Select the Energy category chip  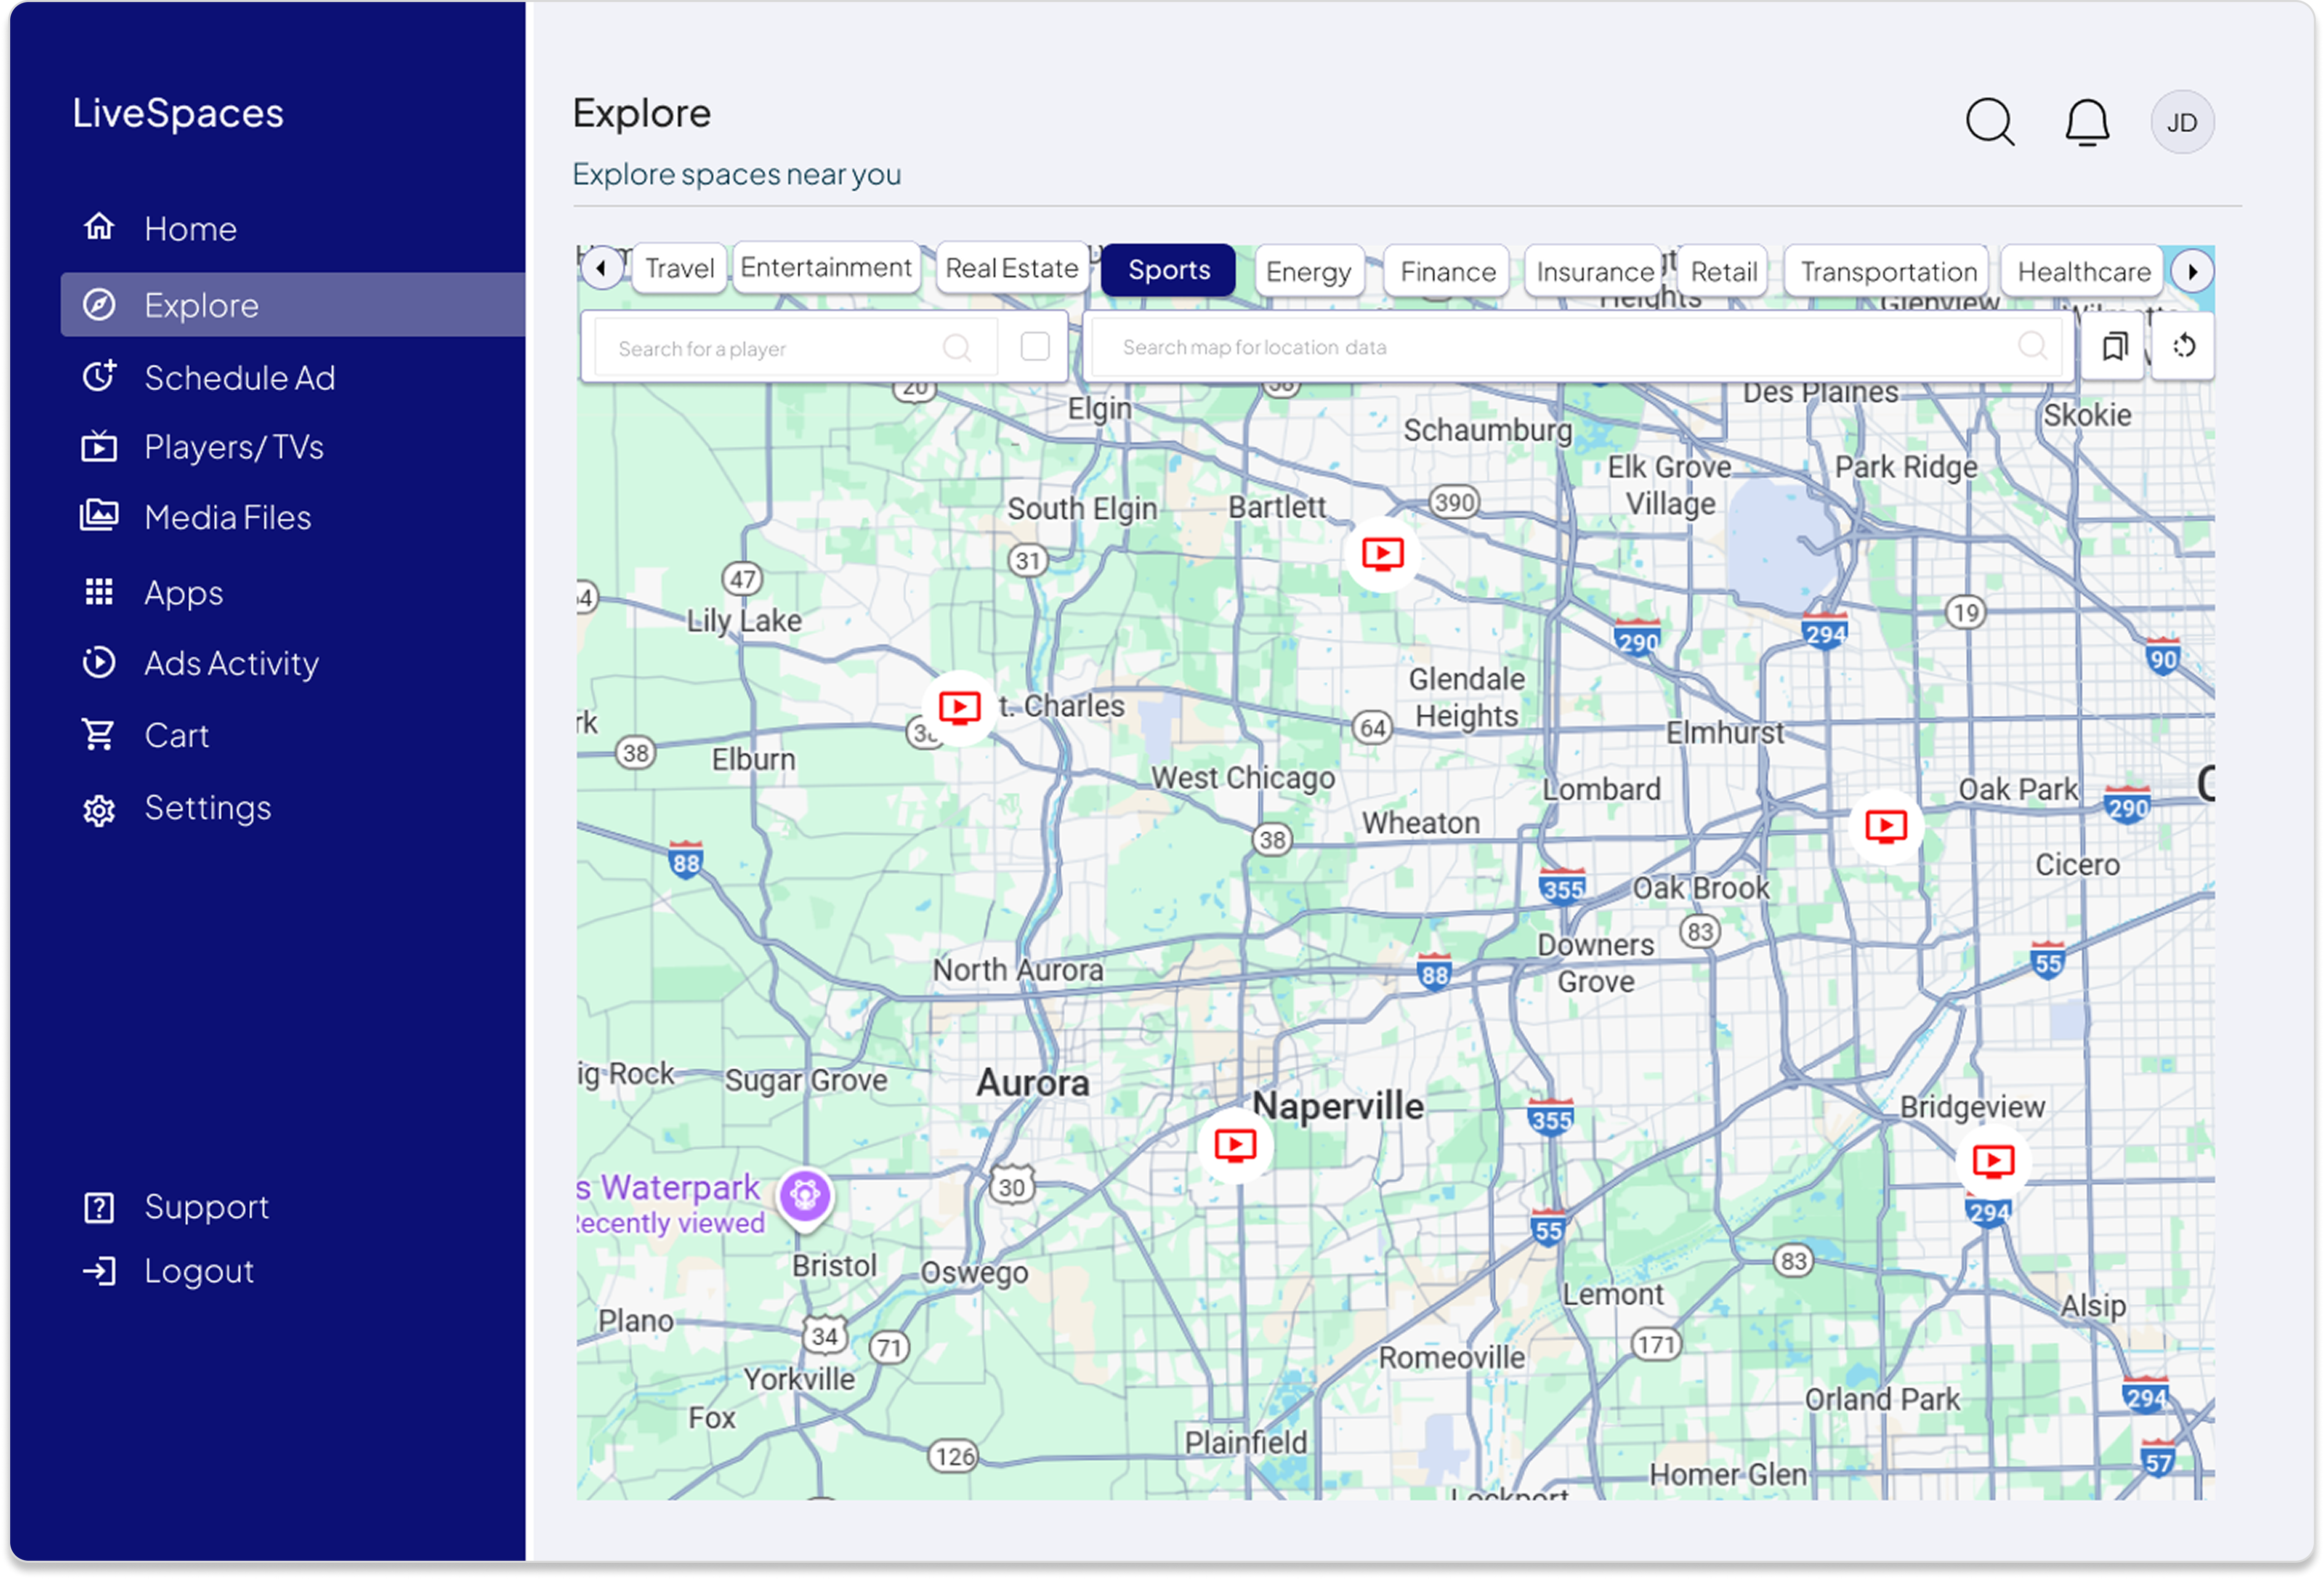click(x=1308, y=272)
